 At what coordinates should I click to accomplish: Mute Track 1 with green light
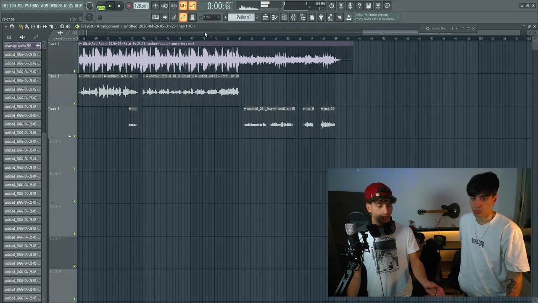[74, 71]
